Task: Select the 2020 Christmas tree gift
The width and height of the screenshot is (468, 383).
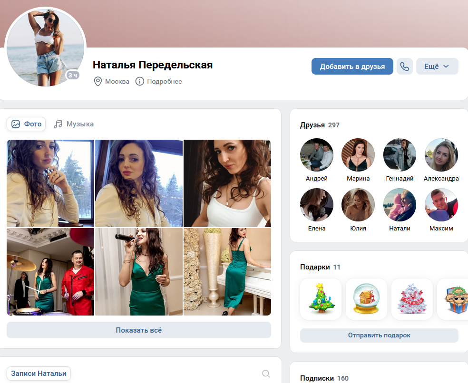Action: 321,299
